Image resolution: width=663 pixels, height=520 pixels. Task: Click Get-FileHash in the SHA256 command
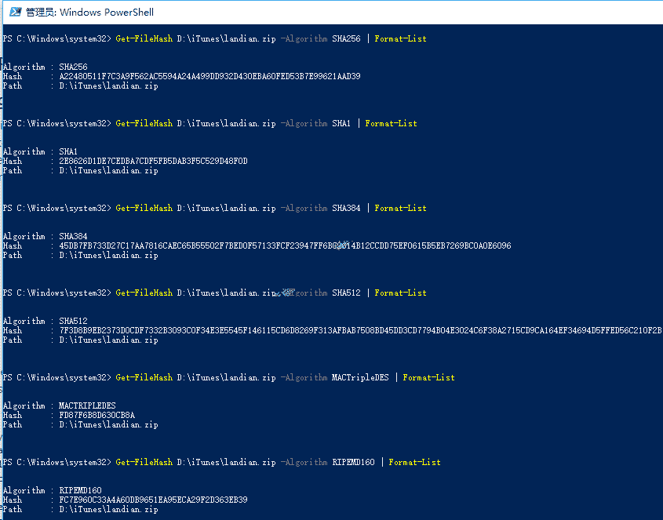coord(144,38)
